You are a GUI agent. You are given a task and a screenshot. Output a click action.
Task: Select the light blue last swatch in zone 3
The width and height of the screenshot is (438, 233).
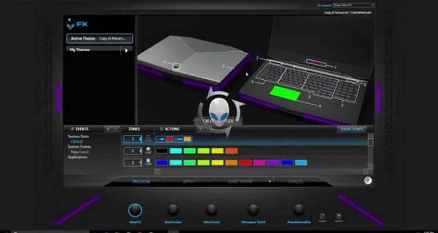click(301, 163)
